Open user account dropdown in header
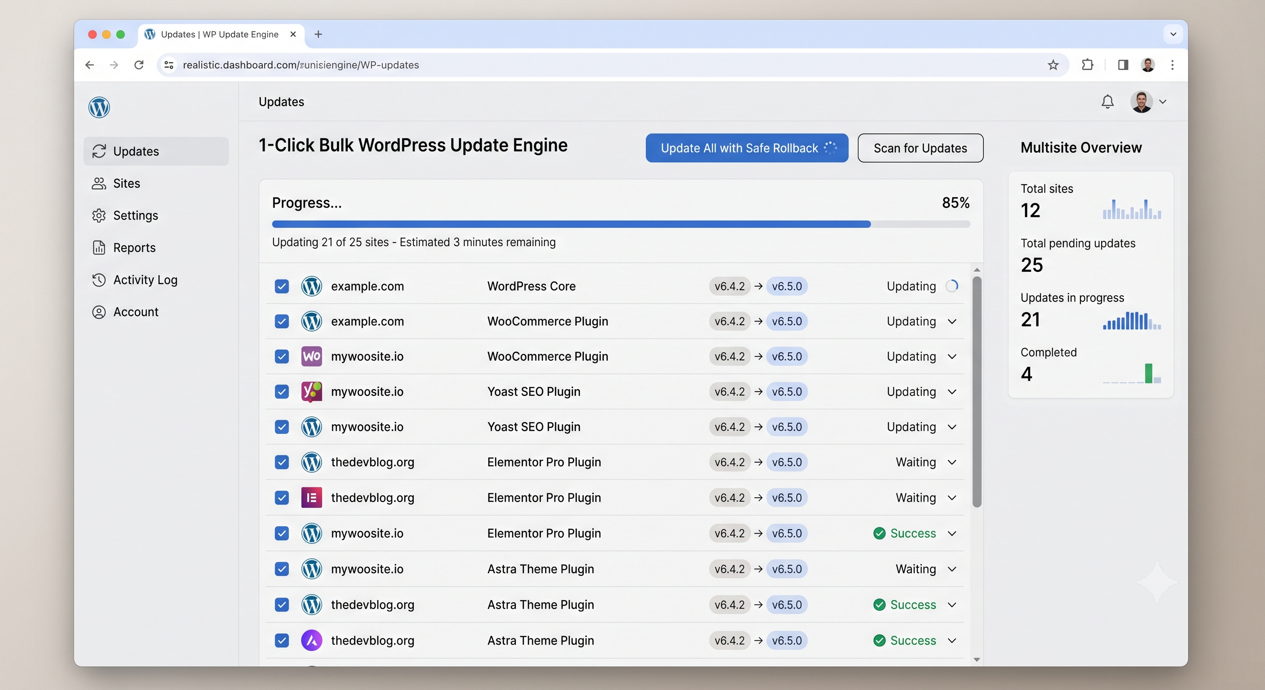This screenshot has height=690, width=1265. pyautogui.click(x=1148, y=102)
